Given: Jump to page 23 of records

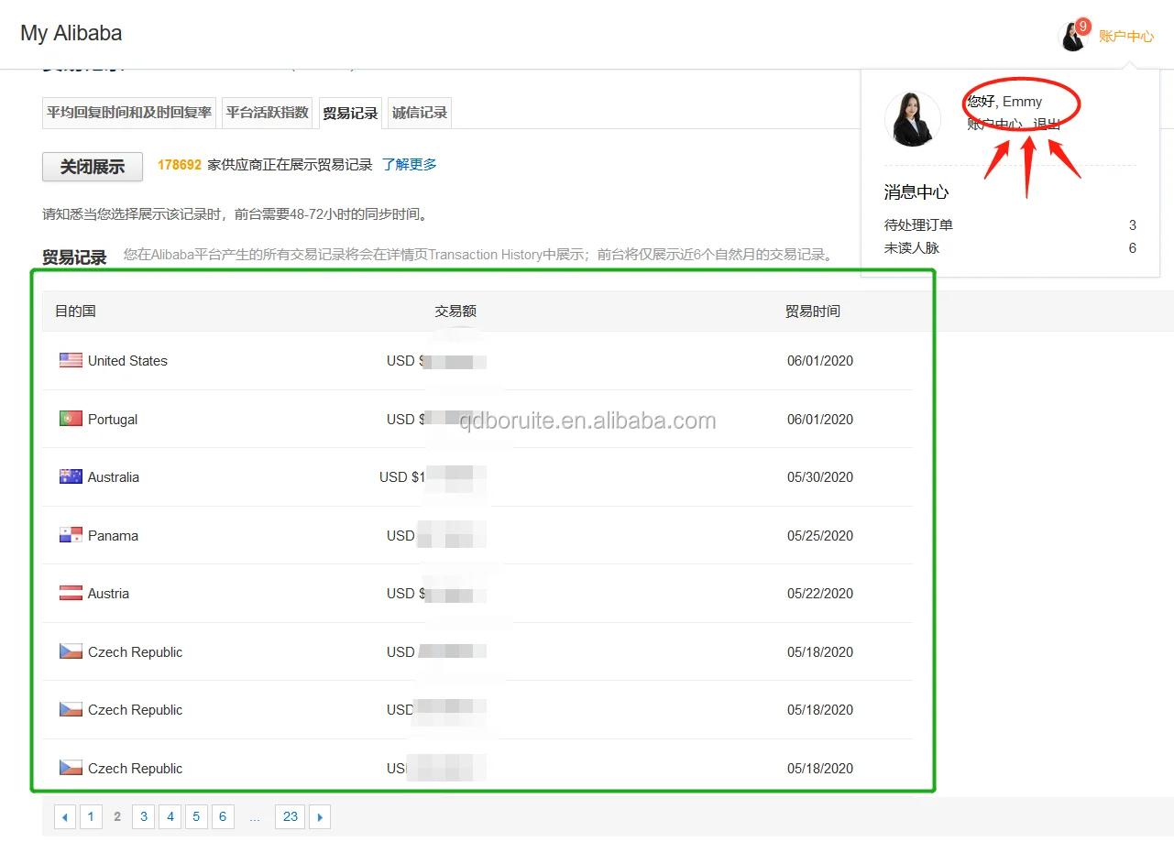Looking at the screenshot, I should [x=290, y=816].
